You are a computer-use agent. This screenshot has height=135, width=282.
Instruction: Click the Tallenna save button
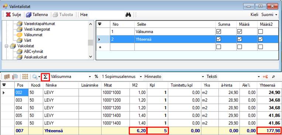[x=37, y=15]
